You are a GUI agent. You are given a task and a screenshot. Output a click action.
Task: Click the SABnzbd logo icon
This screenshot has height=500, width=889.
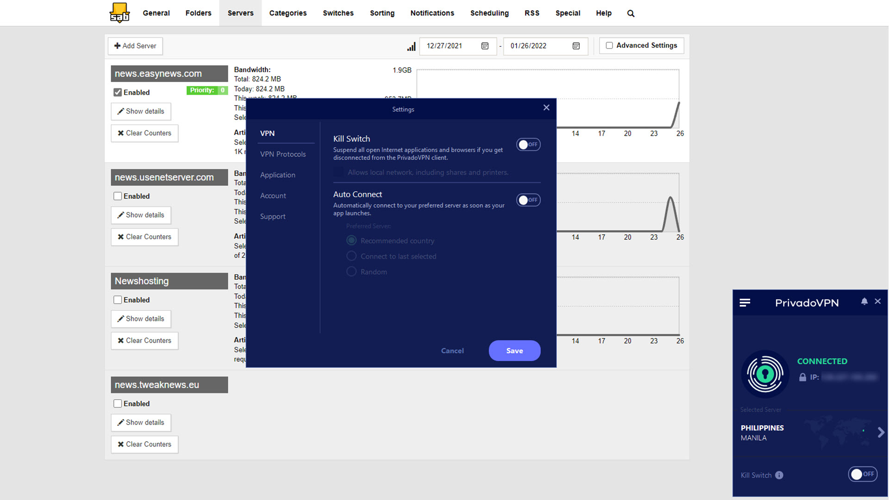[x=119, y=12]
